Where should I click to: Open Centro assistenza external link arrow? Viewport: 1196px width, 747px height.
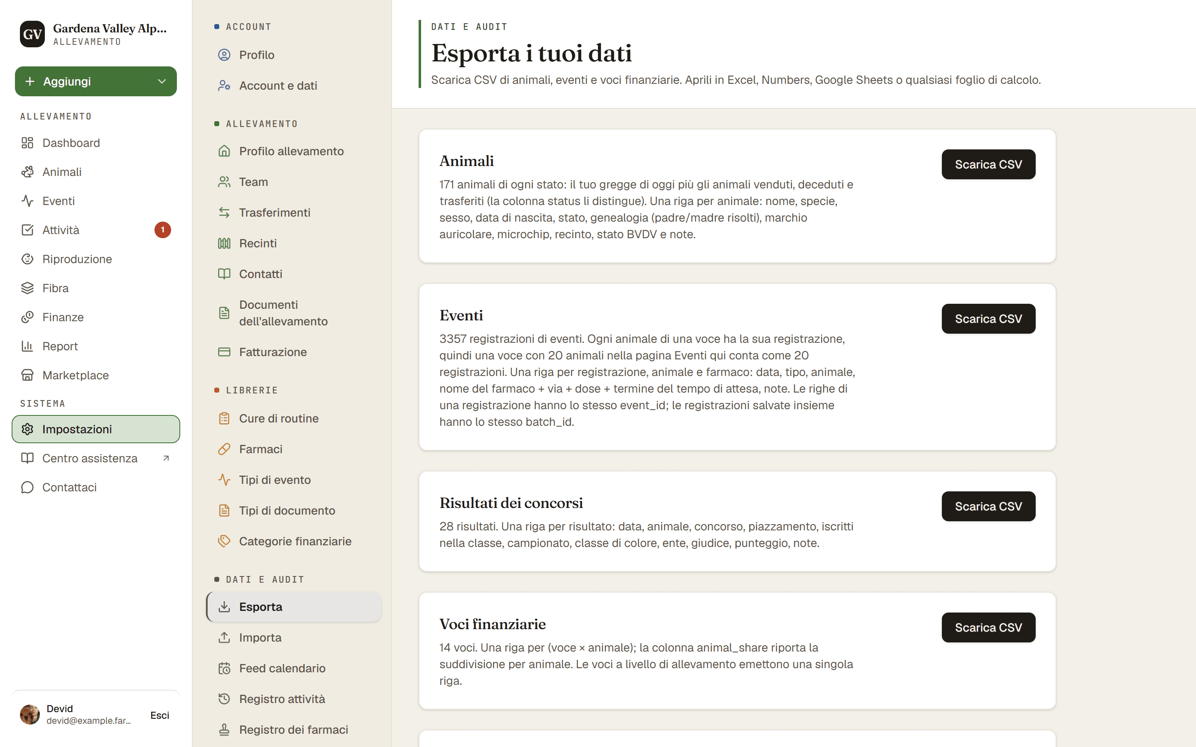tap(166, 459)
